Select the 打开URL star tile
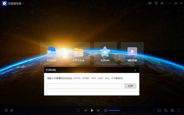184x115 pixels. point(105,54)
